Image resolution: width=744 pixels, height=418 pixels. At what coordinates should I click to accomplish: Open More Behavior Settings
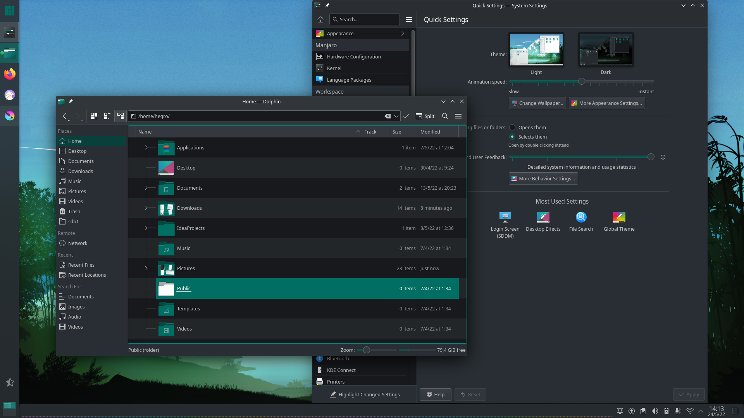(x=543, y=178)
